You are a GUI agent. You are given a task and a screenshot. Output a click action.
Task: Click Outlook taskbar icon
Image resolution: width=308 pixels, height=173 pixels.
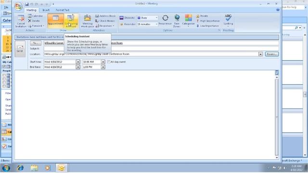click(61, 168)
